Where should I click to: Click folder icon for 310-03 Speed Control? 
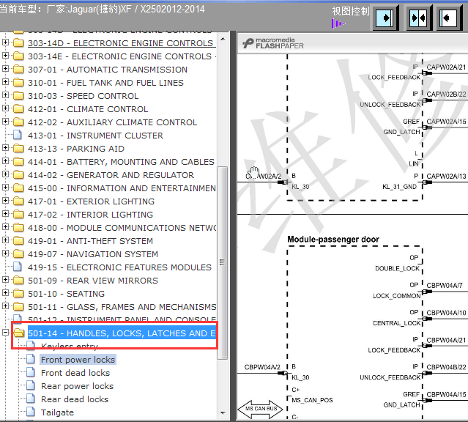pyautogui.click(x=18, y=95)
